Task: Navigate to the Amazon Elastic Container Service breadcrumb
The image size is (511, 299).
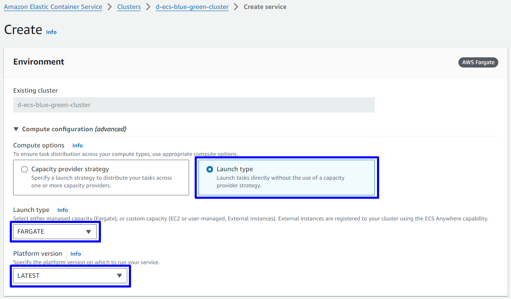Action: [x=53, y=7]
